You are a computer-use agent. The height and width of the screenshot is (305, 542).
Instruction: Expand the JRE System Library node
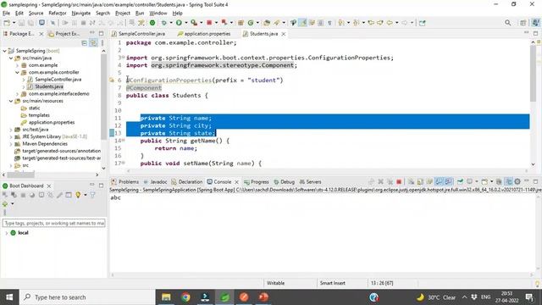click(11, 136)
